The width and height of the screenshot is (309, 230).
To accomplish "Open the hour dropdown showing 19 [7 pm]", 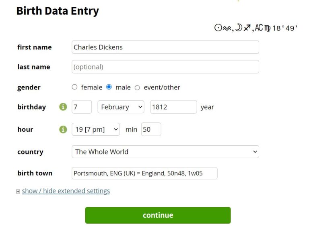I will (96, 130).
